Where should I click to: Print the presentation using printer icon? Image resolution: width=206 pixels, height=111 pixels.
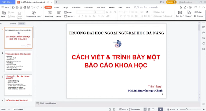tap(25, 7)
